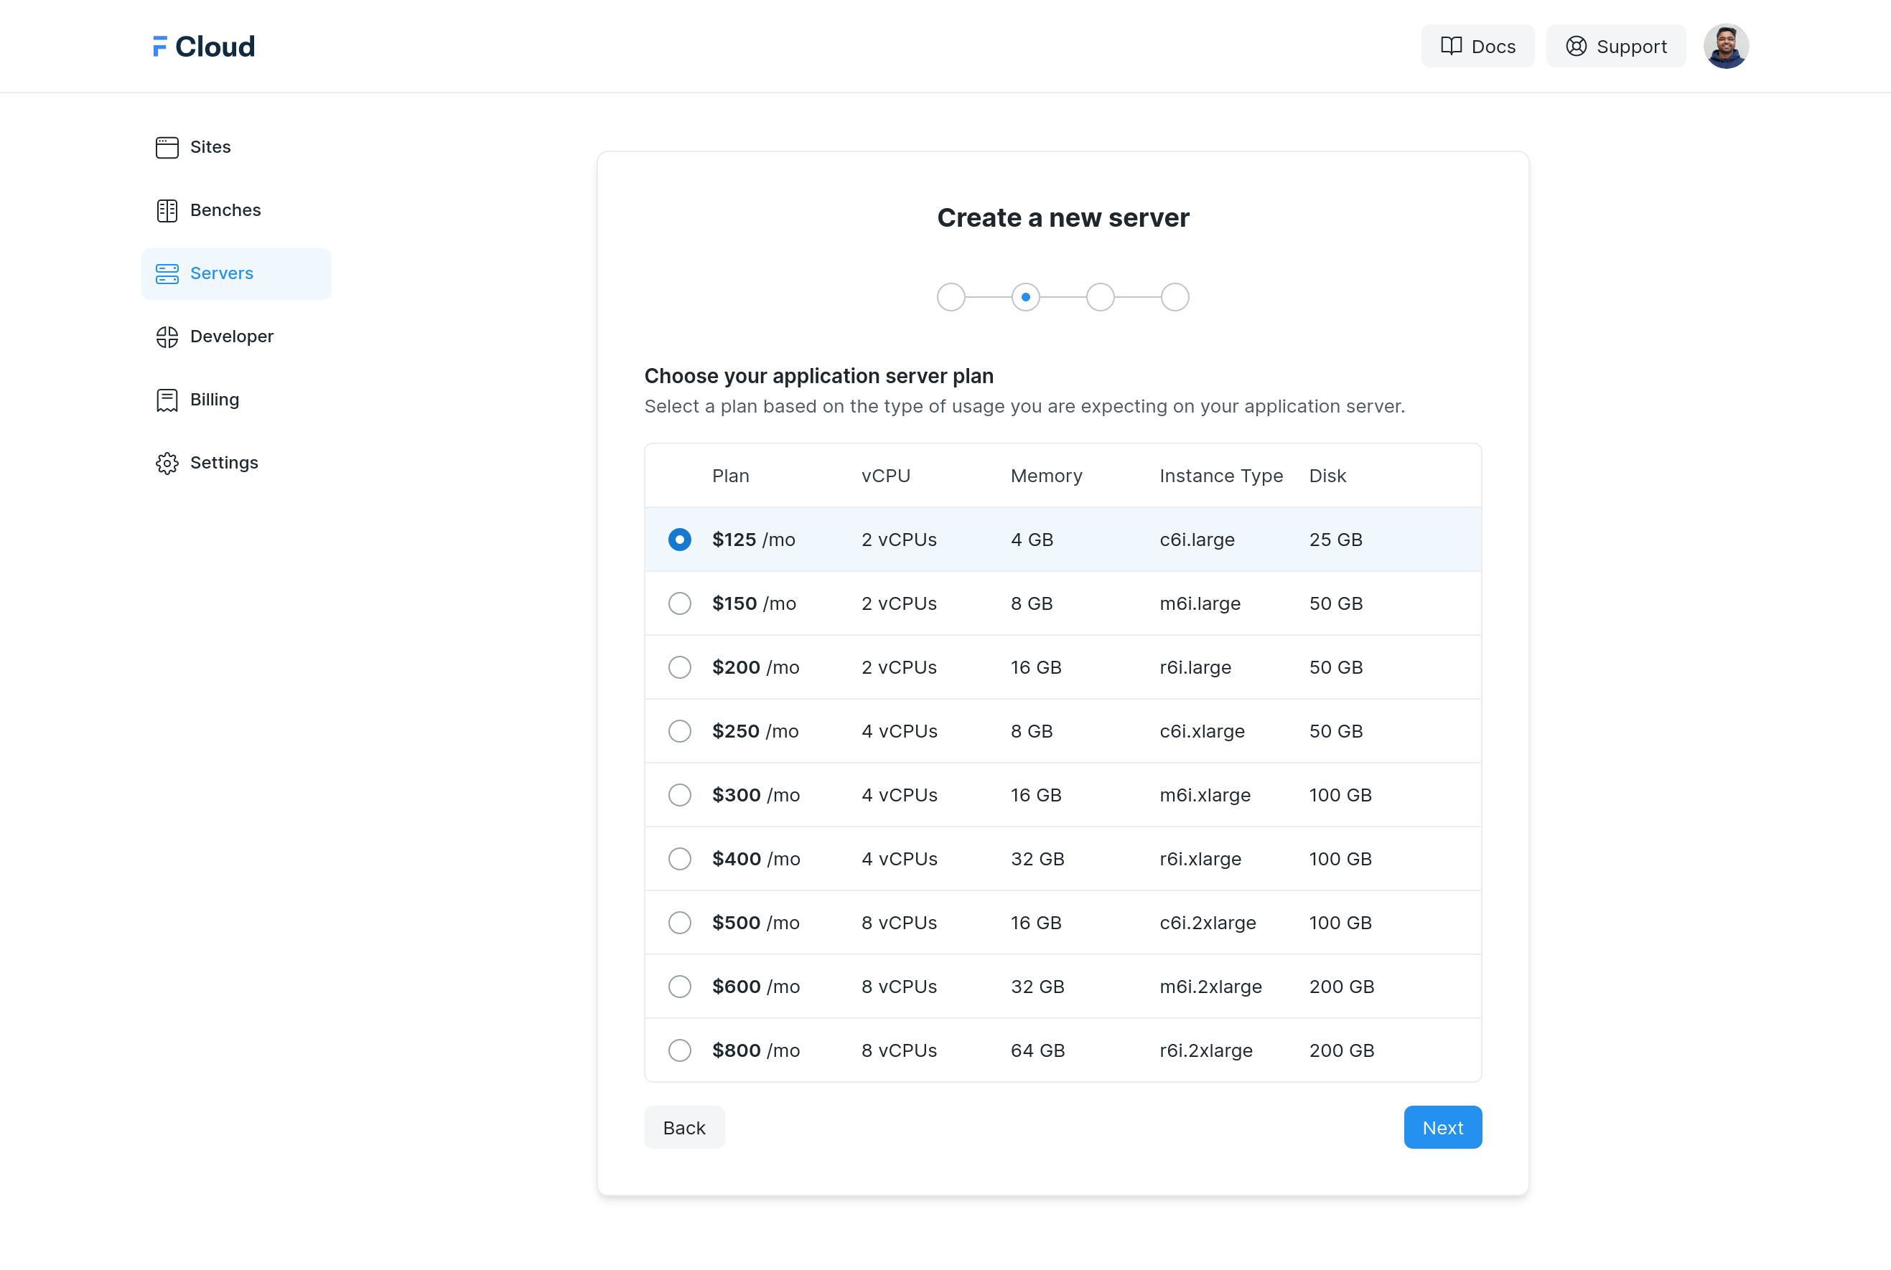Click step 4 progress indicator
This screenshot has width=1891, height=1270.
click(x=1174, y=298)
